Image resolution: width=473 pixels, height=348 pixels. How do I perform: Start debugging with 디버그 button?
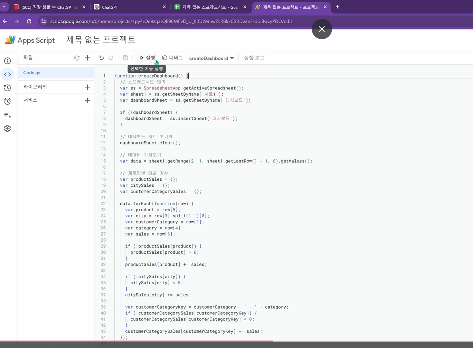click(x=173, y=58)
